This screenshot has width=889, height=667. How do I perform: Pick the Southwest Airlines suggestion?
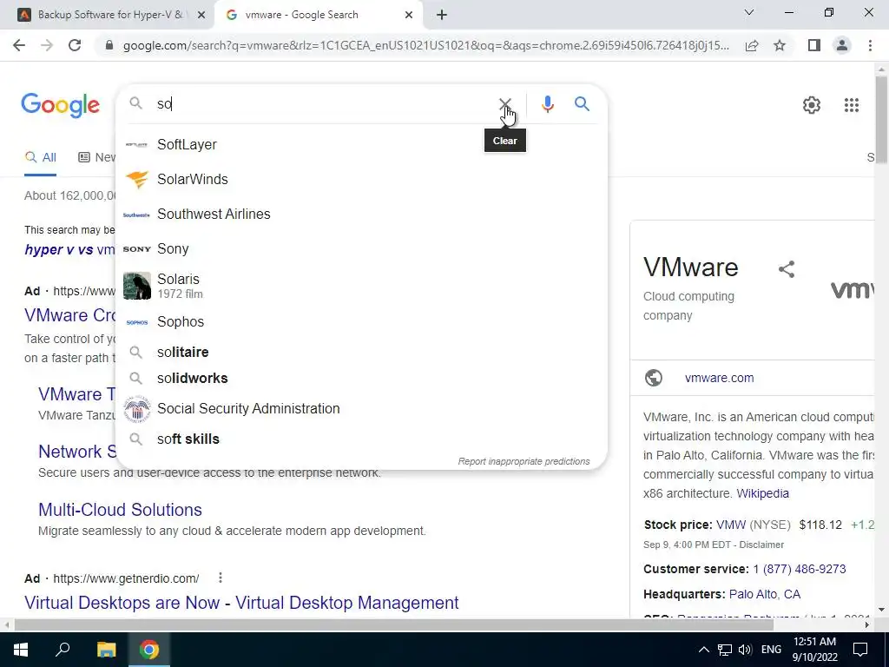click(361, 214)
